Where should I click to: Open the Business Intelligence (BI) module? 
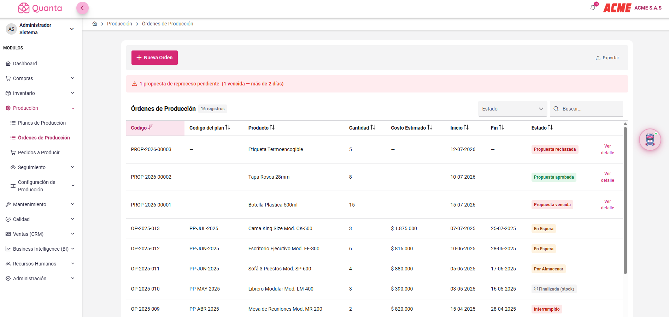[41, 249]
